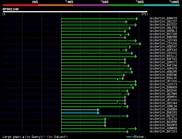Select the UniRef100_B6SMF8 label
The width and height of the screenshot is (182, 139).
(163, 125)
